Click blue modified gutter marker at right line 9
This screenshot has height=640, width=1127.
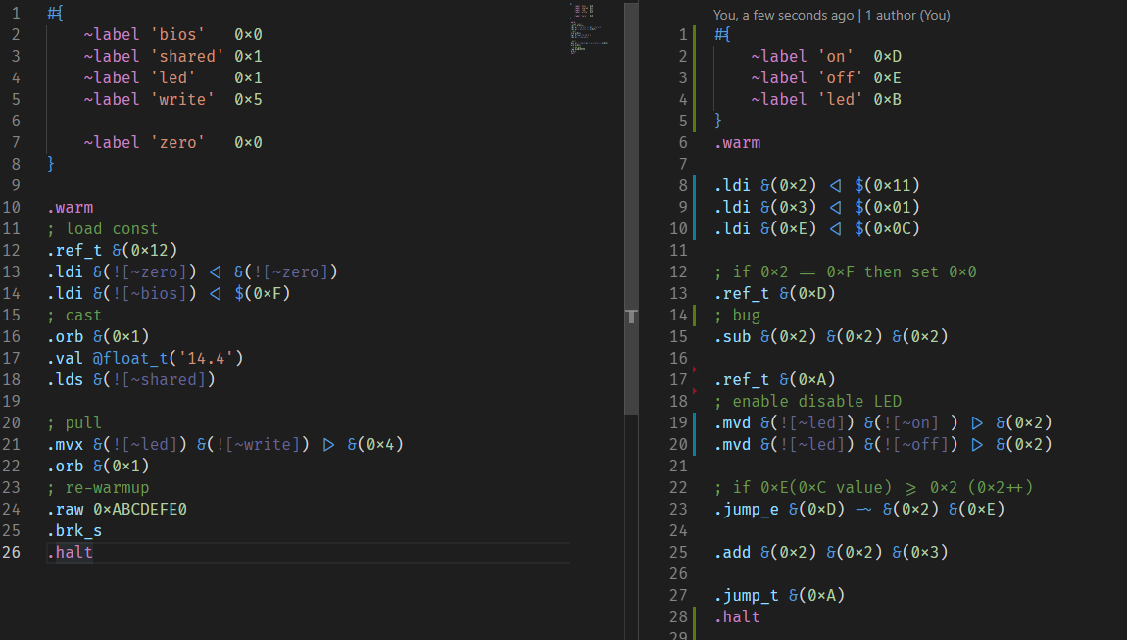694,207
